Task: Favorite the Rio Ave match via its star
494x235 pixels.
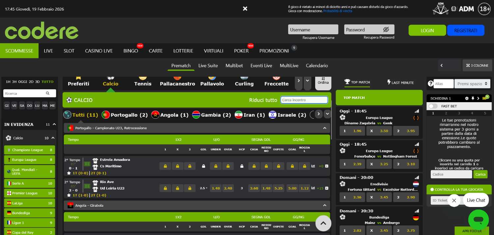Action: [69, 195]
